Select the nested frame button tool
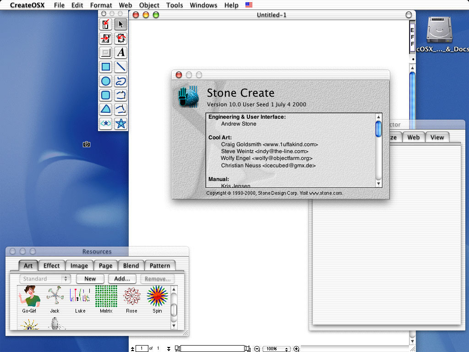 click(x=106, y=53)
